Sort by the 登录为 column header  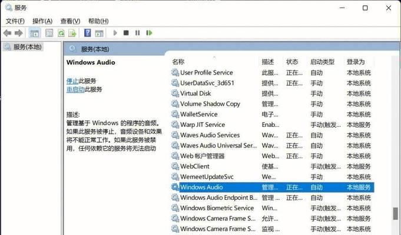pyautogui.click(x=356, y=62)
